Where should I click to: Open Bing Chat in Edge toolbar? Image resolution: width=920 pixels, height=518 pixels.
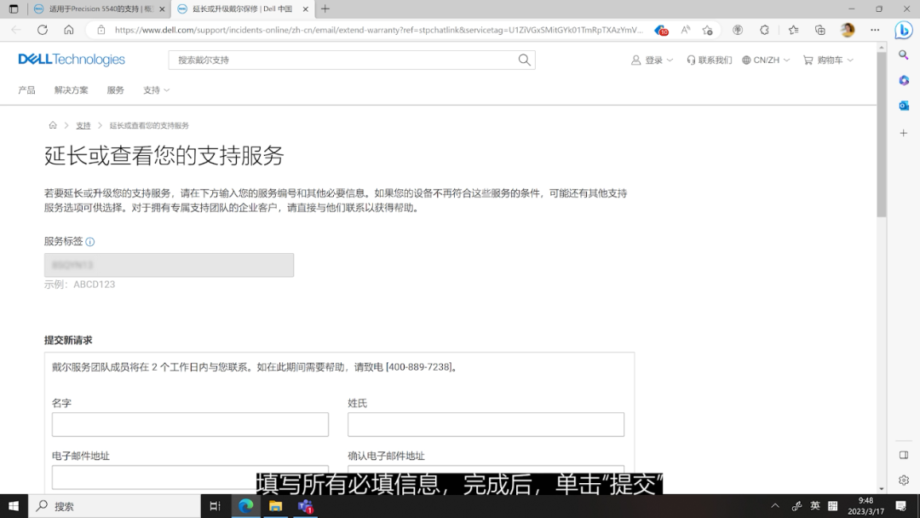tap(903, 30)
